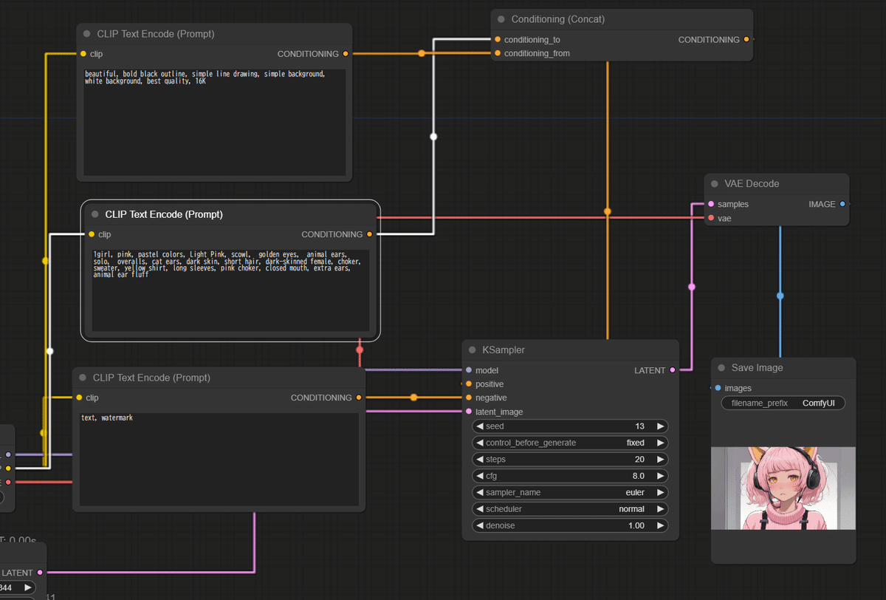Decrease steps value with the left arrow
Image resolution: width=886 pixels, height=600 pixels.
[479, 459]
